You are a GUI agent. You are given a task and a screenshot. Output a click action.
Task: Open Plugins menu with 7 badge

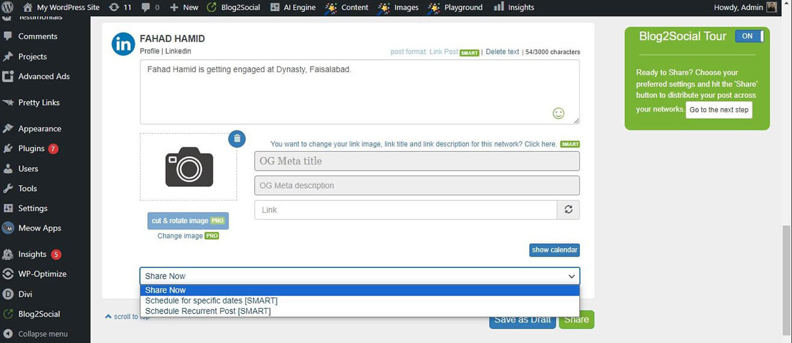coord(31,148)
